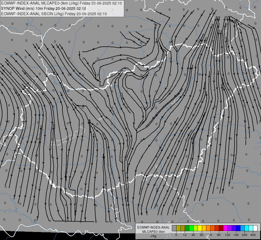261x240 pixels.
Task: Click the cyan legend swatch
Action: tap(247, 228)
